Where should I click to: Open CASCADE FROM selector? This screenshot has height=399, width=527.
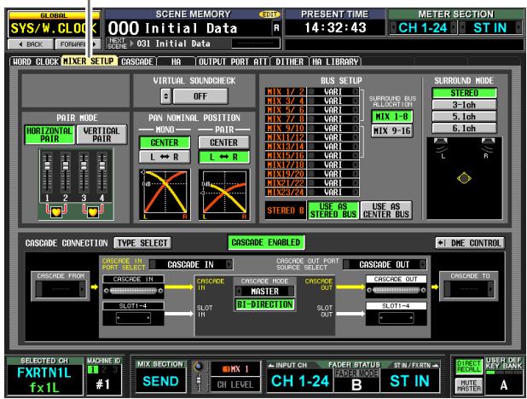[x=61, y=289]
